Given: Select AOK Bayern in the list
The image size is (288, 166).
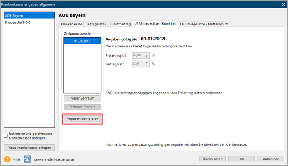Looking at the screenshot, I should pos(29,16).
